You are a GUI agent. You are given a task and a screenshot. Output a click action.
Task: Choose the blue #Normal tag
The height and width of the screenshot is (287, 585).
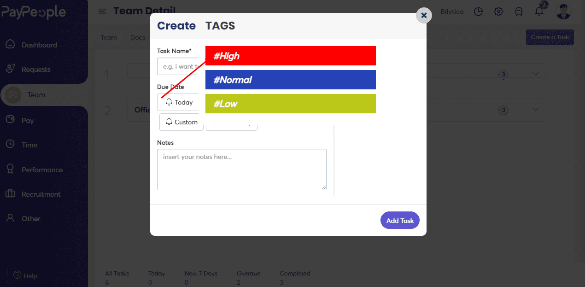(290, 80)
